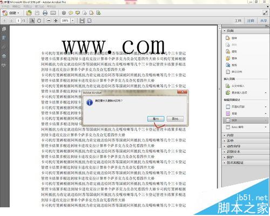Screen dimensions: 270x216
Task: Click the fit width scrolling mode icon
Action: (x=82, y=21)
